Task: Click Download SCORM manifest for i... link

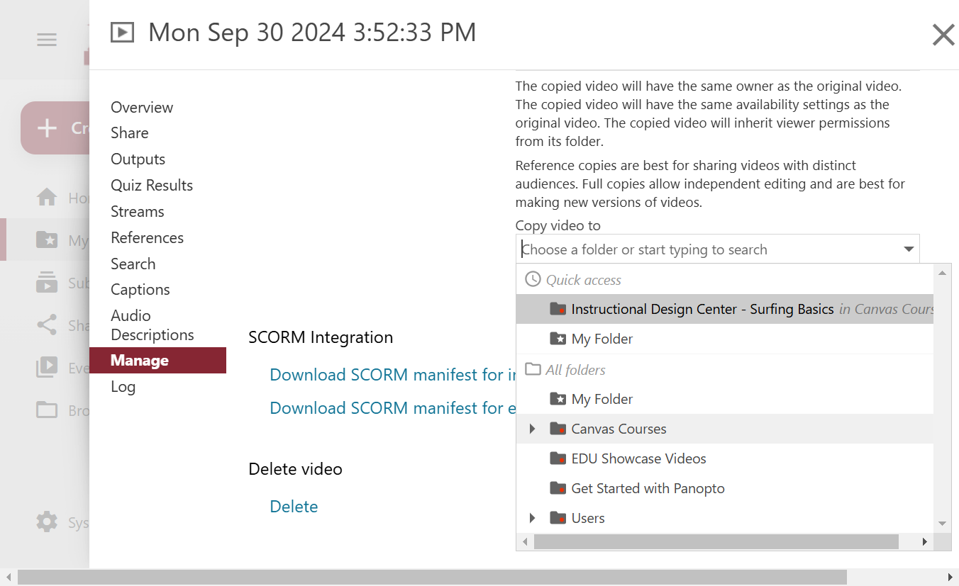Action: [x=393, y=374]
